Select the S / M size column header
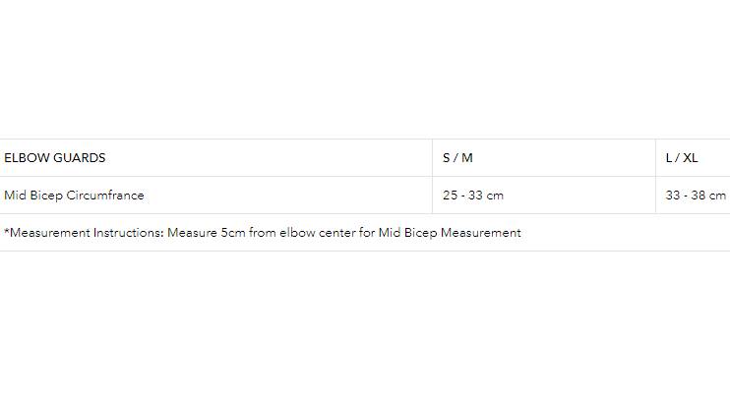730x393 pixels. [457, 158]
